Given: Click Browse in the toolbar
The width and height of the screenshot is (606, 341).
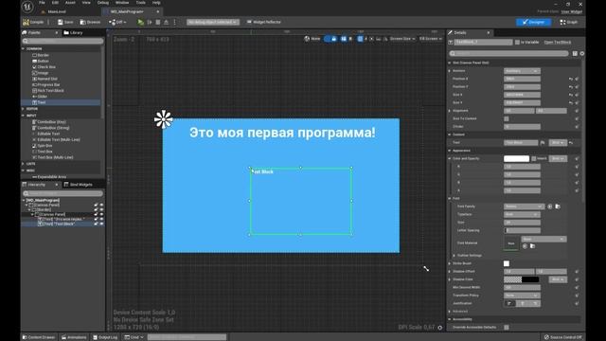Looking at the screenshot, I should [x=90, y=22].
